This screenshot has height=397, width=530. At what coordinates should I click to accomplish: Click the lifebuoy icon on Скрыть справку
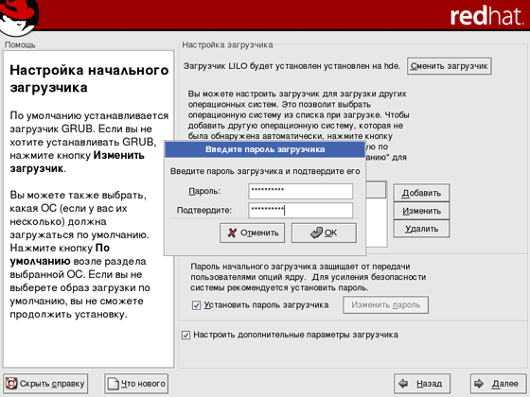pyautogui.click(x=11, y=384)
